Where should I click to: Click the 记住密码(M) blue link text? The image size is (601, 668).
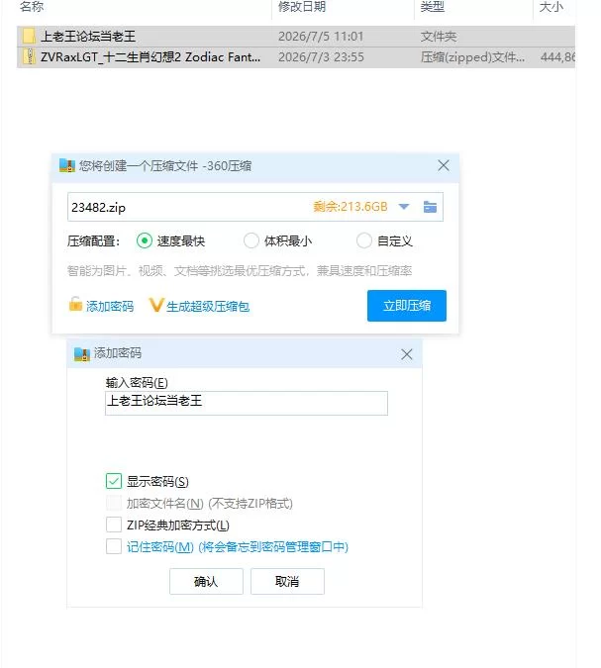(238, 547)
